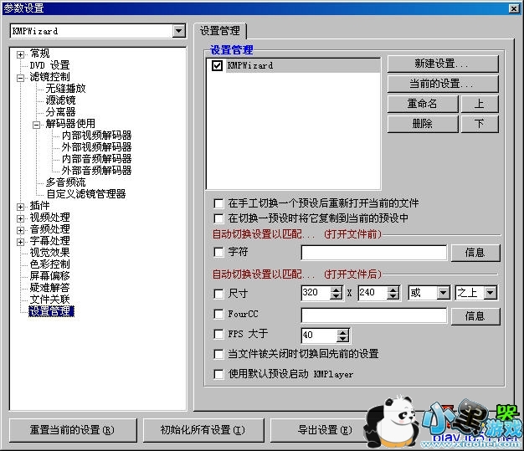Click the 重命名 button
The height and width of the screenshot is (451, 524).
pos(423,104)
